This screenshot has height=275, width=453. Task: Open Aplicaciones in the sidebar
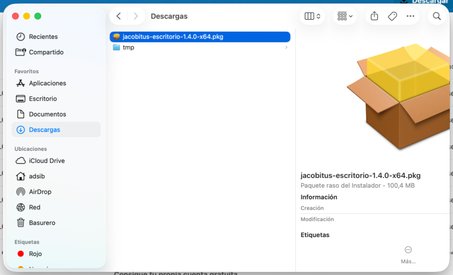tap(56, 83)
